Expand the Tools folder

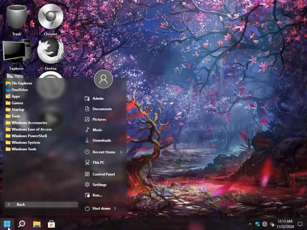click(x=13, y=116)
